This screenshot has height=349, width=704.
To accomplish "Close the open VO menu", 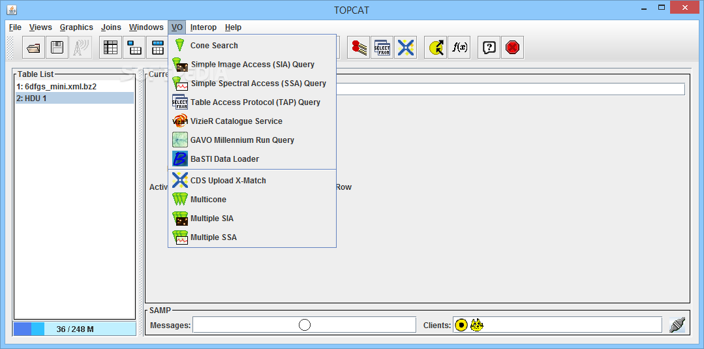I will click(177, 27).
